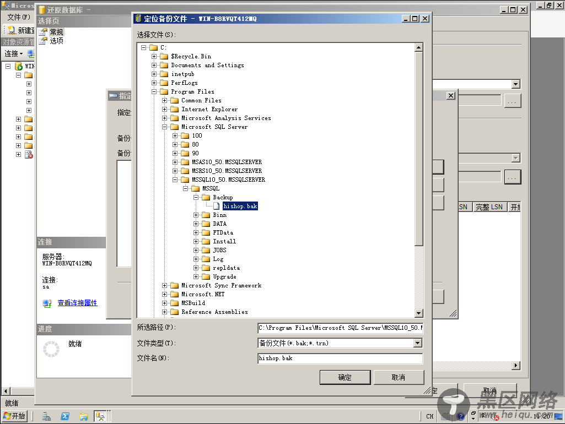Expand the MSAS10_50.MSSQLSERVER node

[x=175, y=162]
